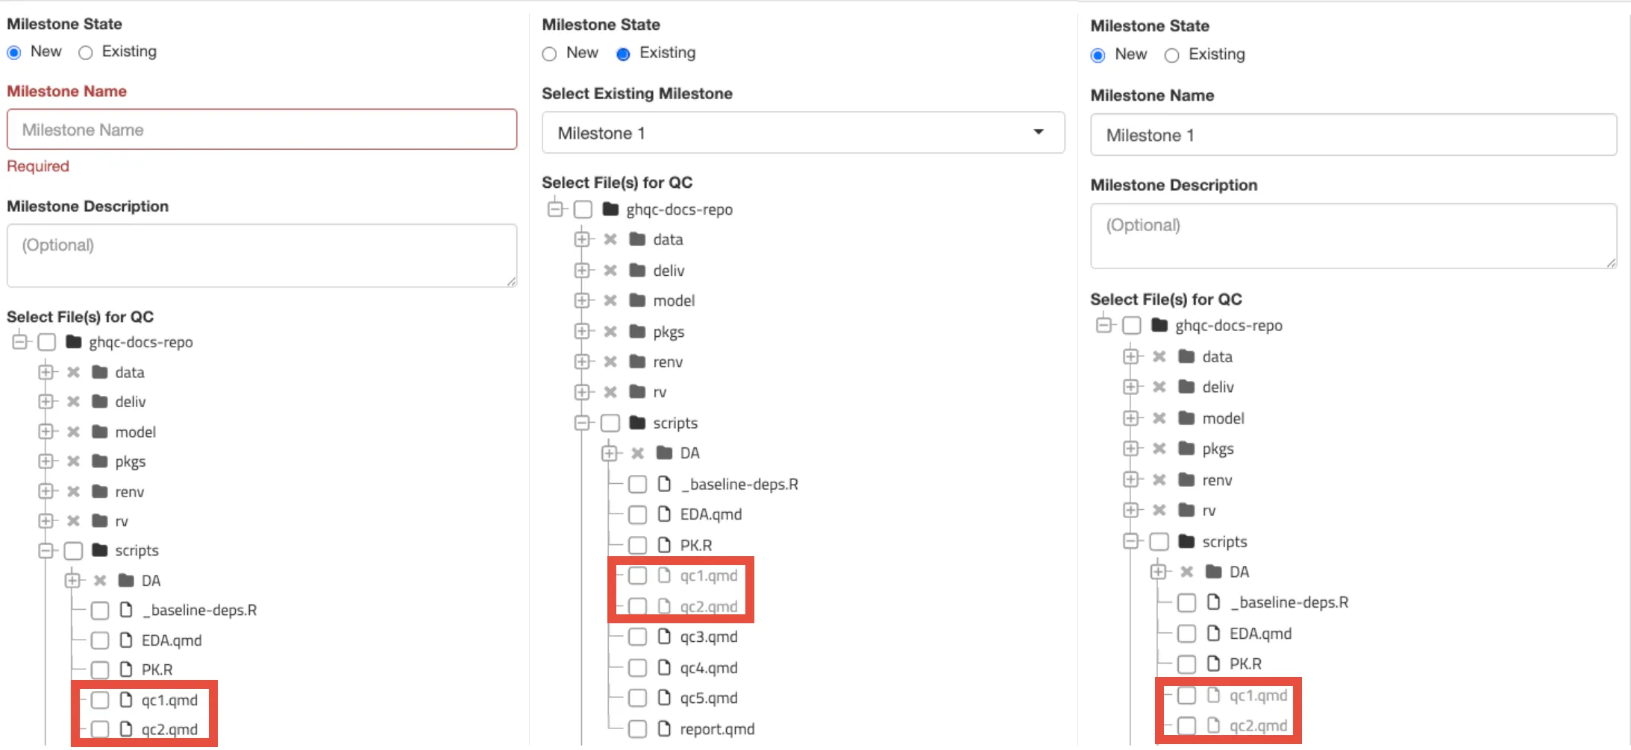The image size is (1631, 750).
Task: Click the X icon beside model in the middle panel
Action: 610,300
